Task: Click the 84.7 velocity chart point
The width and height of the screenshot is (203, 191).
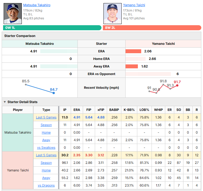Action: pos(54,93)
